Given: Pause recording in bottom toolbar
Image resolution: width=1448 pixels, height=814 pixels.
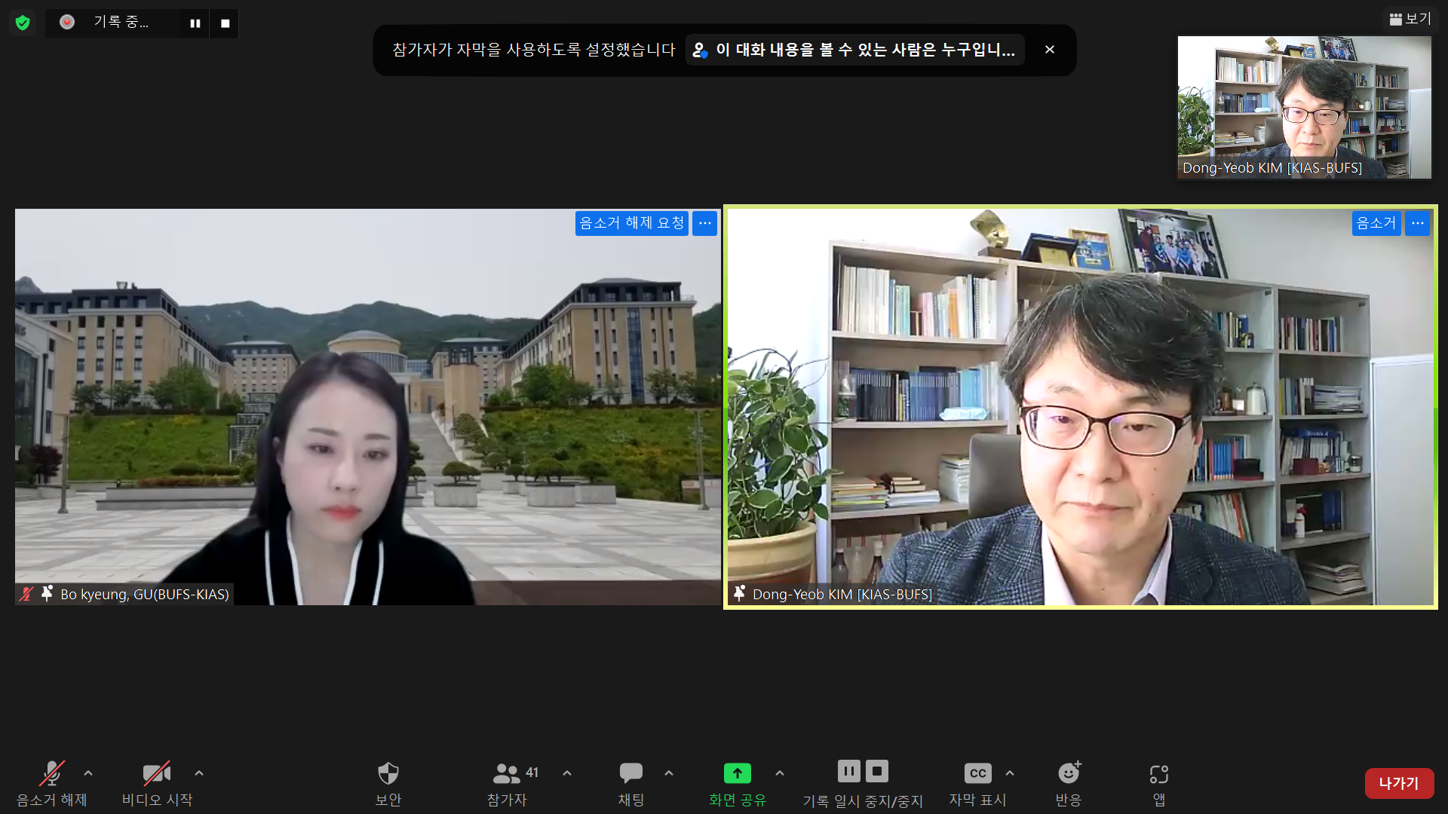Looking at the screenshot, I should coord(848,771).
